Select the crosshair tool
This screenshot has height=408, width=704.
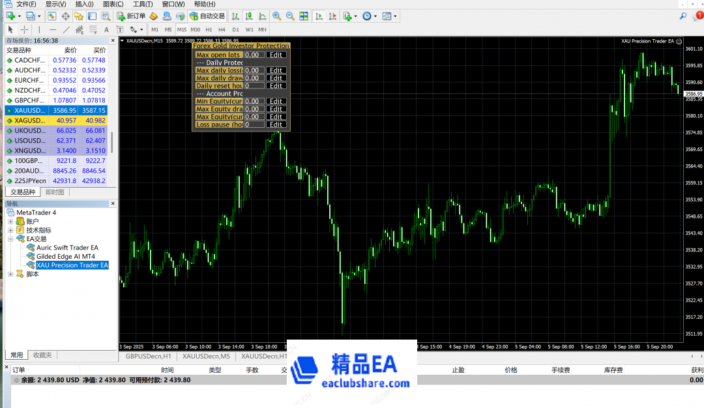coord(24,29)
